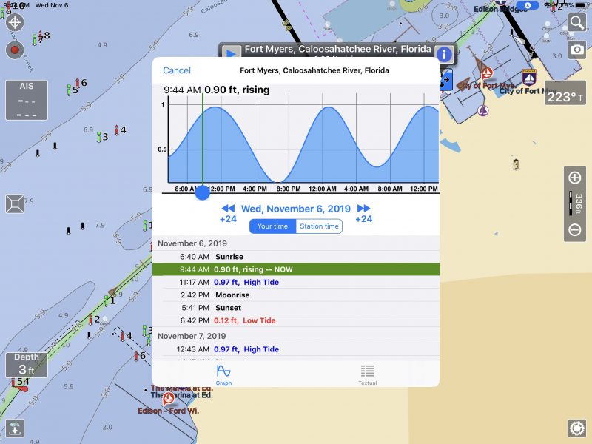Tap the GPS crosshair icon top left

tap(16, 22)
